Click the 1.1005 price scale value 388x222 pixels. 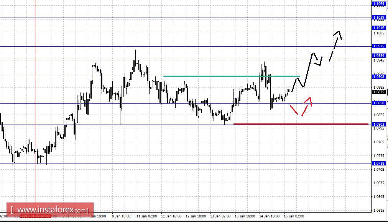click(x=379, y=33)
